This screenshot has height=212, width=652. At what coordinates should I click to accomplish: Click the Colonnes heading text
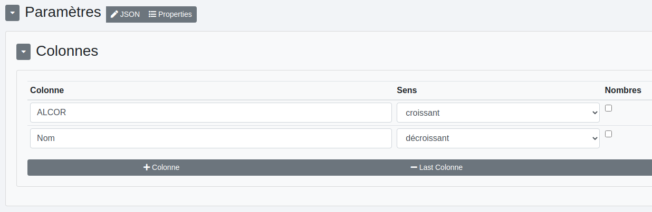pyautogui.click(x=67, y=51)
